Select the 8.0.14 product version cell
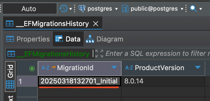 point(163,81)
